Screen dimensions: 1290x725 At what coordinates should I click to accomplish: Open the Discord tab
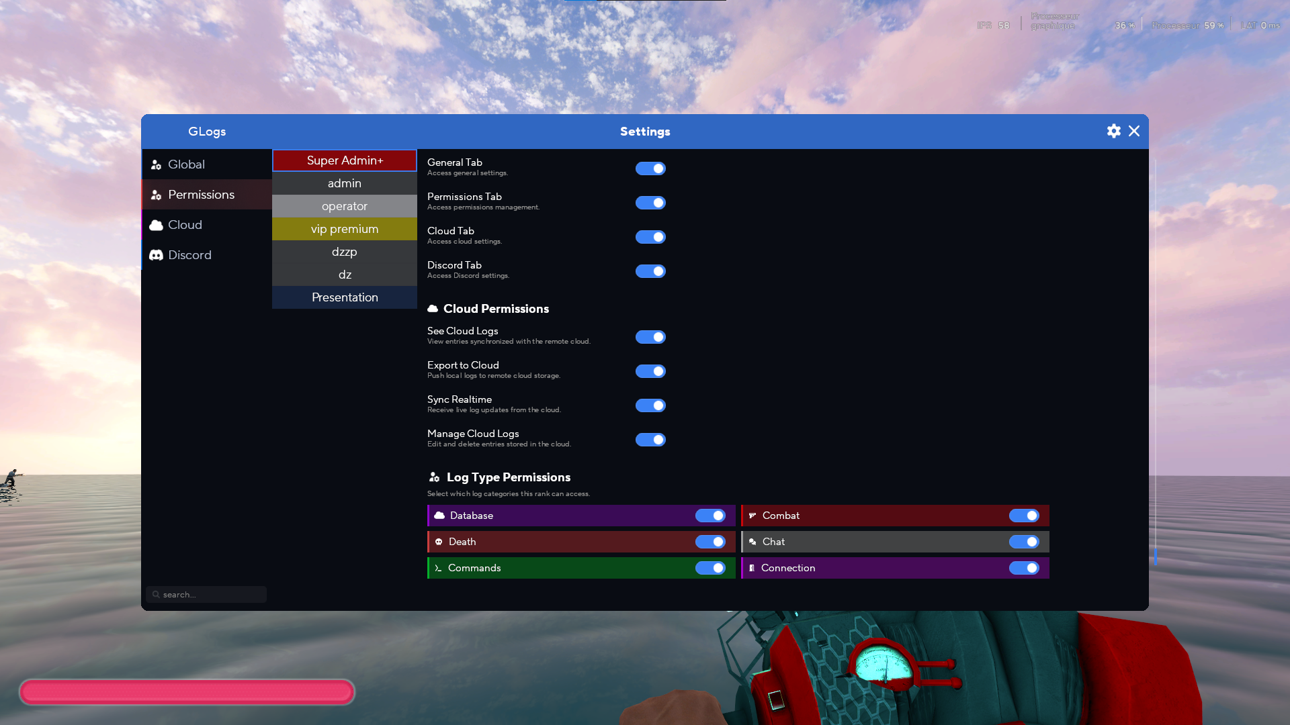click(x=207, y=255)
